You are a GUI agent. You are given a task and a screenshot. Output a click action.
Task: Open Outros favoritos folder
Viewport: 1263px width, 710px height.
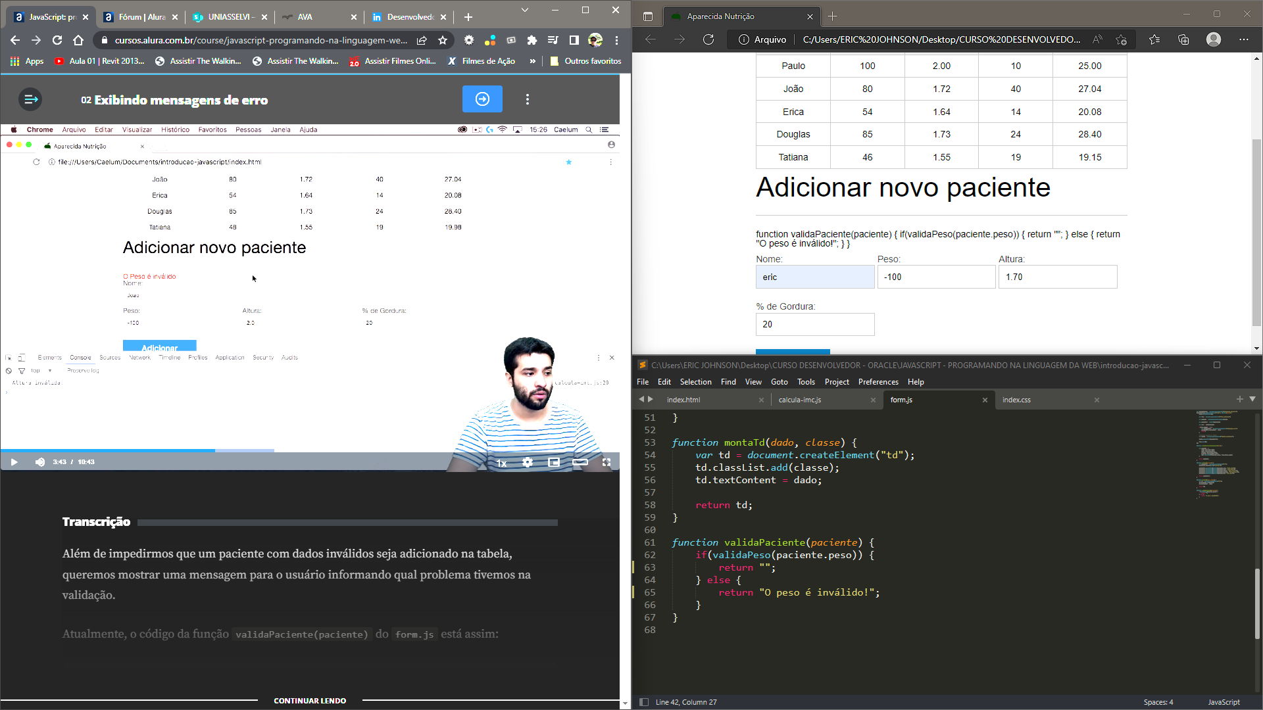[x=585, y=61]
